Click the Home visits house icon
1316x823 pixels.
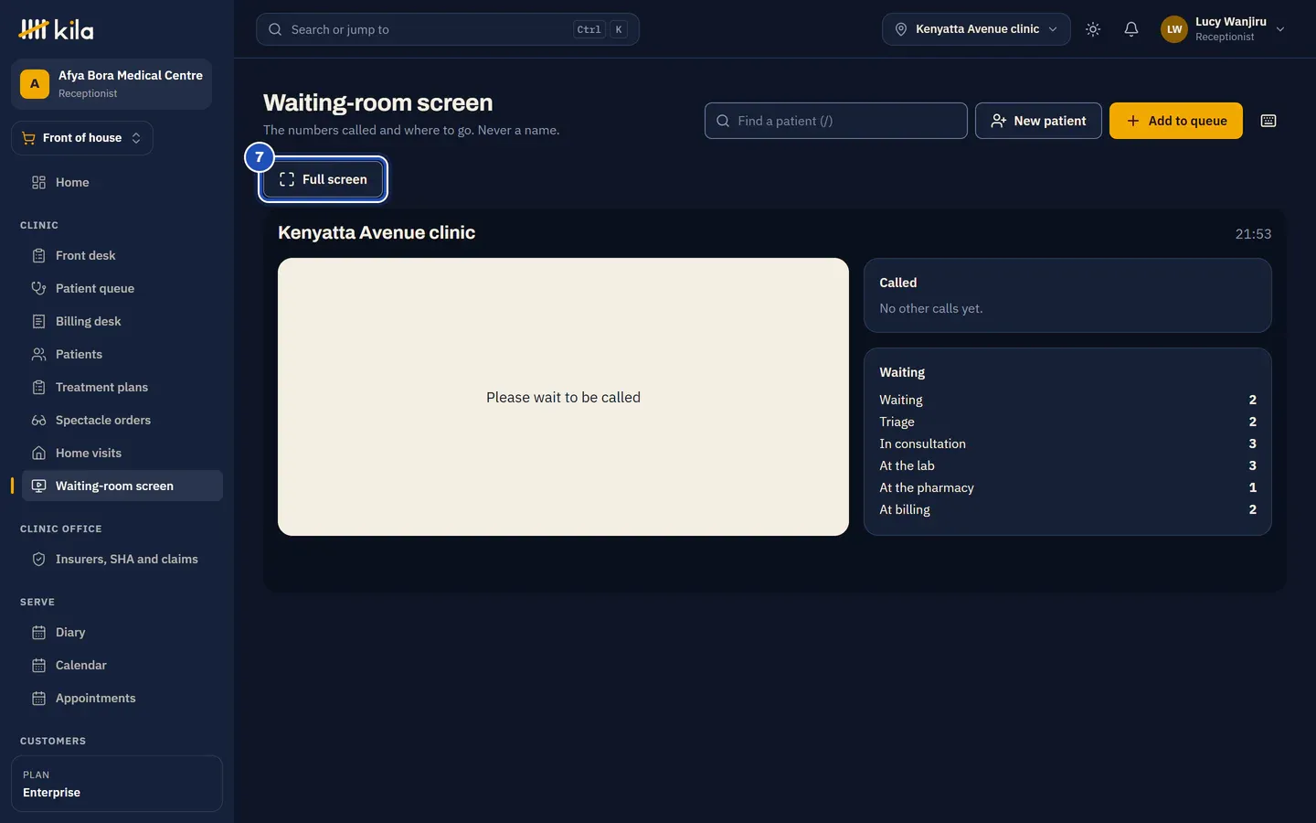(x=38, y=454)
